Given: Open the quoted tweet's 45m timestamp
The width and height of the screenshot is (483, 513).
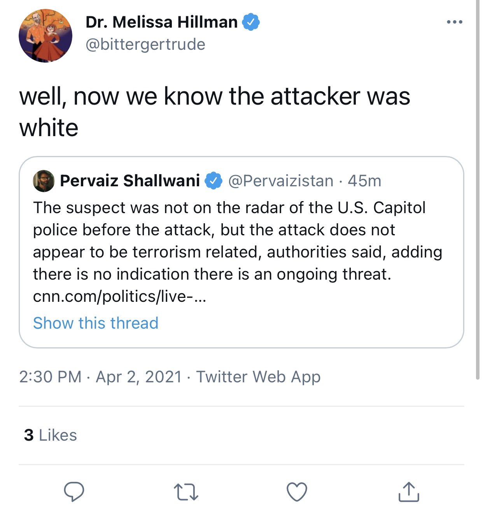Looking at the screenshot, I should [x=364, y=181].
